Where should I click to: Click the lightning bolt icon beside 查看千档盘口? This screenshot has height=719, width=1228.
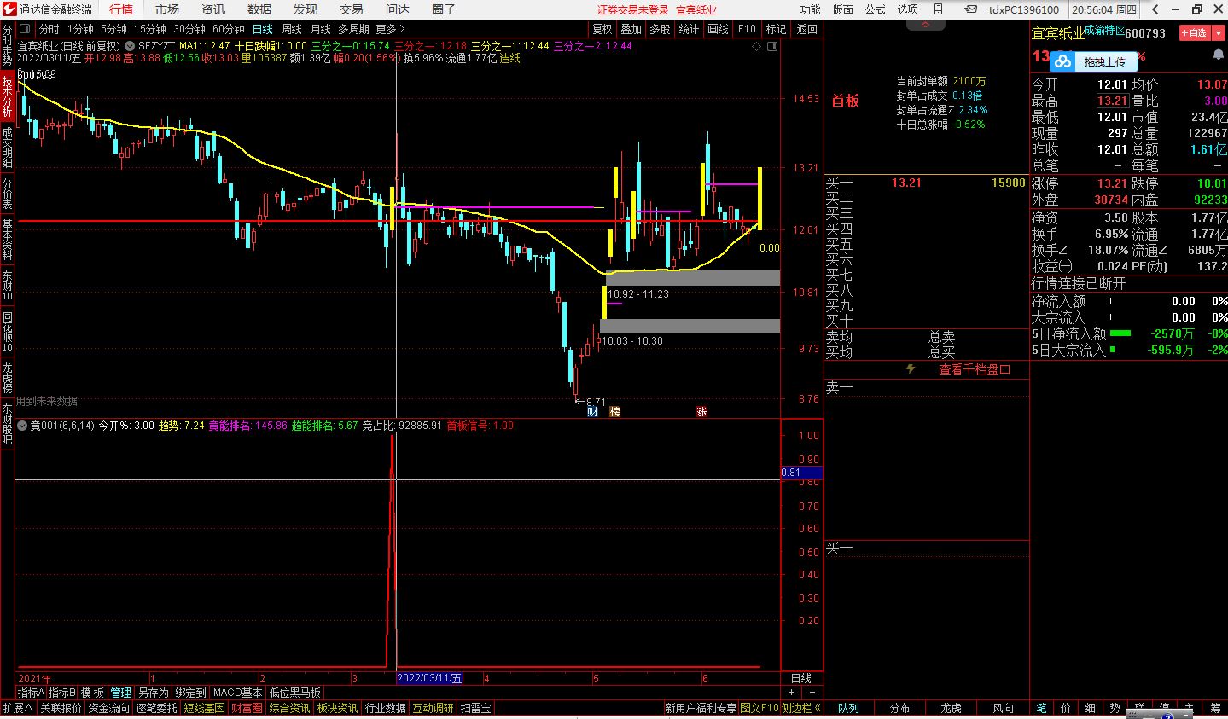[x=911, y=369]
